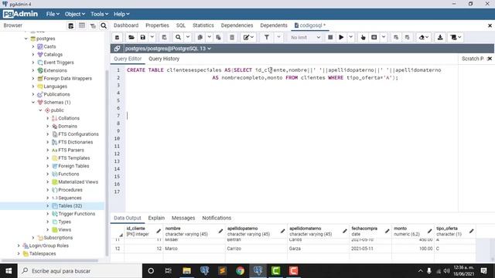This screenshot has width=495, height=278.
Task: Select Trigger Functions in the tree
Action: pos(77,214)
